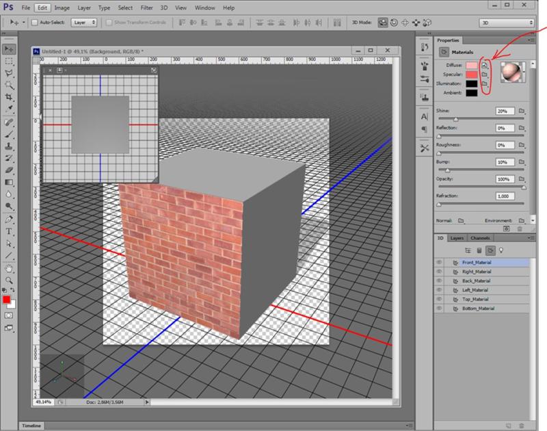Click the Diffuse texture file icon

click(483, 64)
